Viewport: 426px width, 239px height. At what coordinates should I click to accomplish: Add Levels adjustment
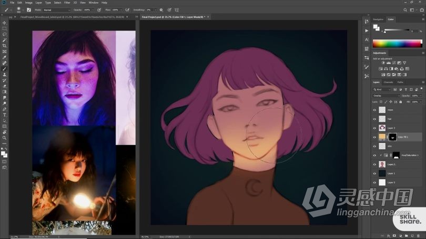(x=389, y=63)
